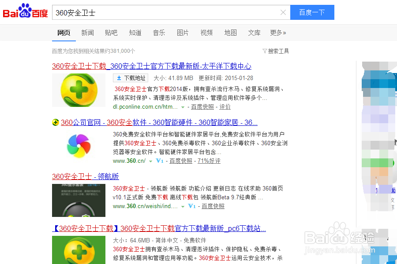Open the pc6下载站 360安全卫士下载 result
Screen dimensions: 397x264
point(159,229)
